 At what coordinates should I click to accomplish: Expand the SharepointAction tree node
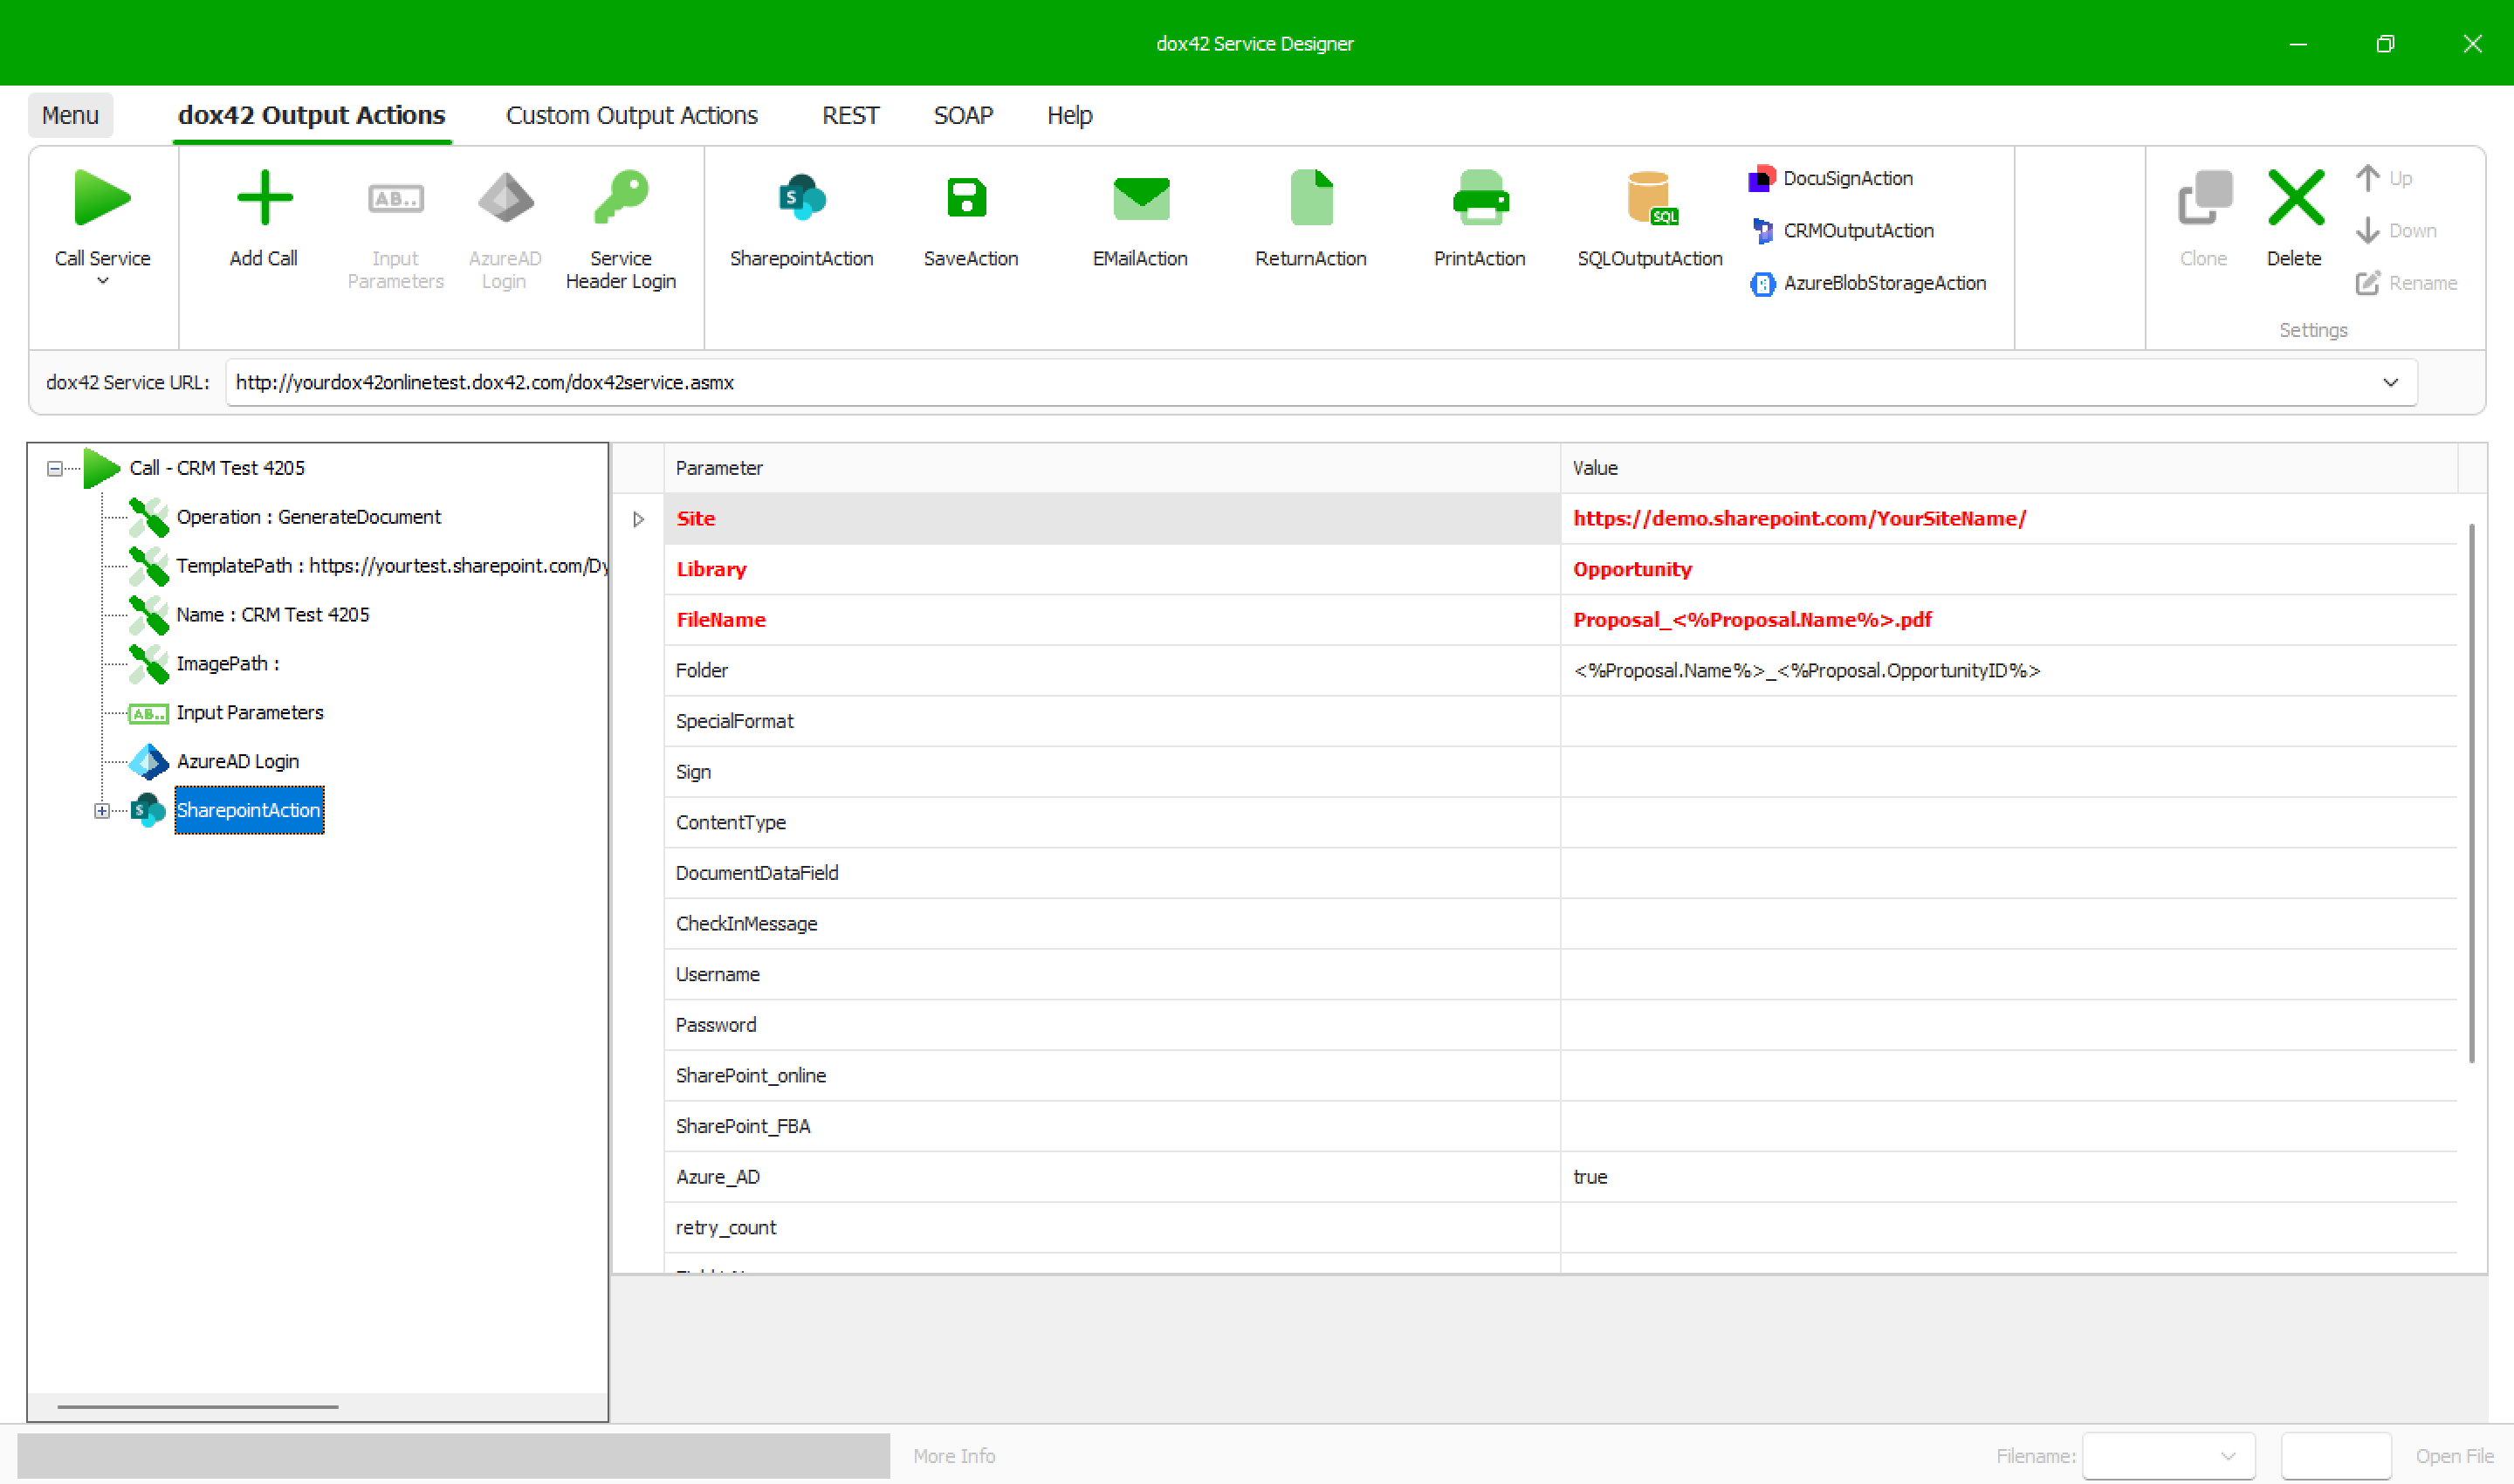click(x=102, y=811)
